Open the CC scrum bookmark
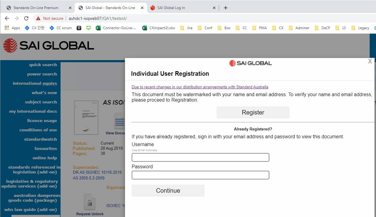Image resolution: width=376 pixels, height=217 pixels. click(61, 28)
